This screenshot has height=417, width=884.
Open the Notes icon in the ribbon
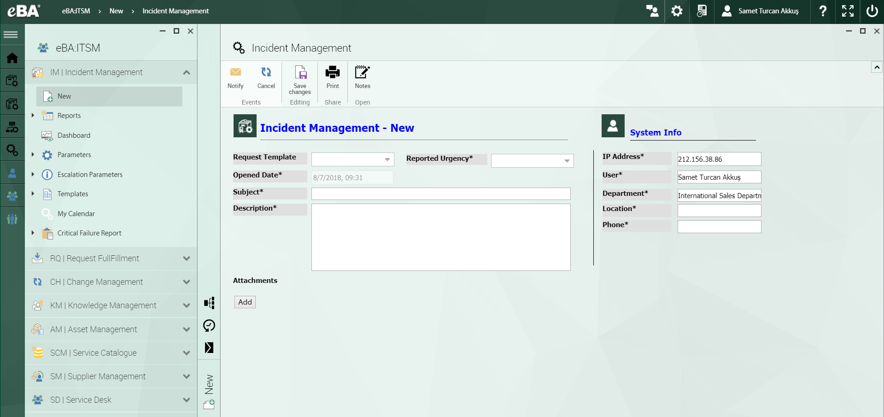pos(362,72)
